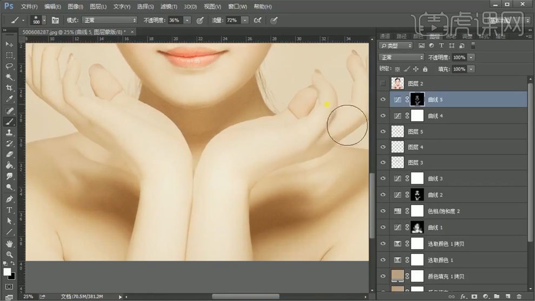The image size is (535, 301).
Task: Select the Zoom tool
Action: [9, 254]
